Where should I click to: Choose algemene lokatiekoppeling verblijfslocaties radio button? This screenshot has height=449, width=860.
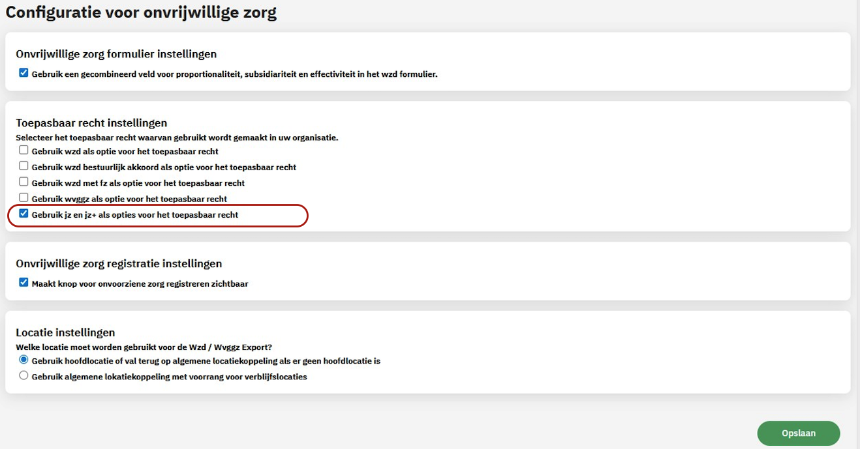23,375
